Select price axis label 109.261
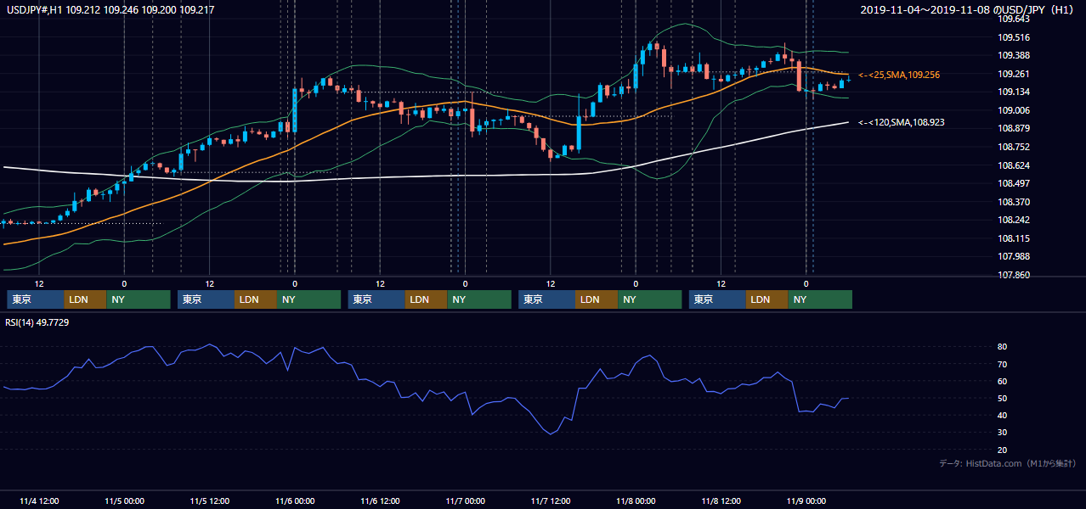Viewport: 1086px width, 509px height. [x=1013, y=74]
